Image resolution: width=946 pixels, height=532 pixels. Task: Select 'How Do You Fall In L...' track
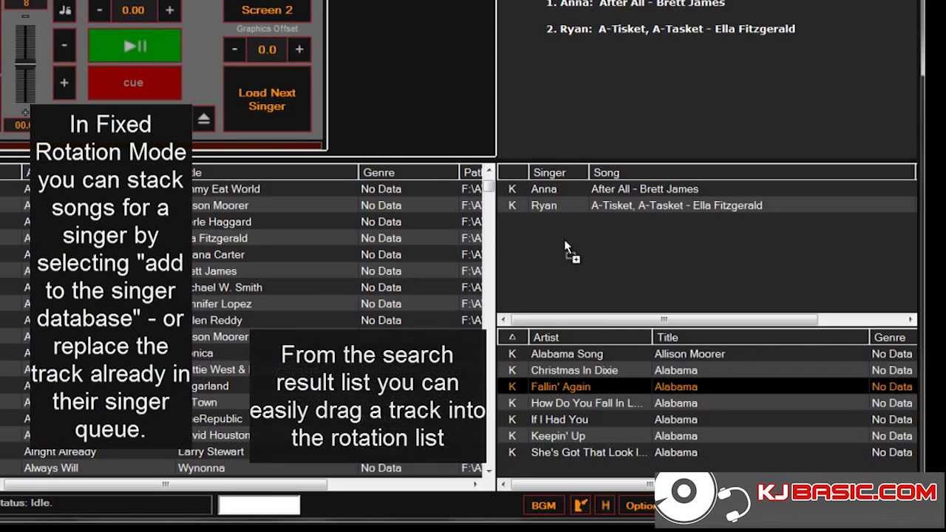pyautogui.click(x=587, y=403)
